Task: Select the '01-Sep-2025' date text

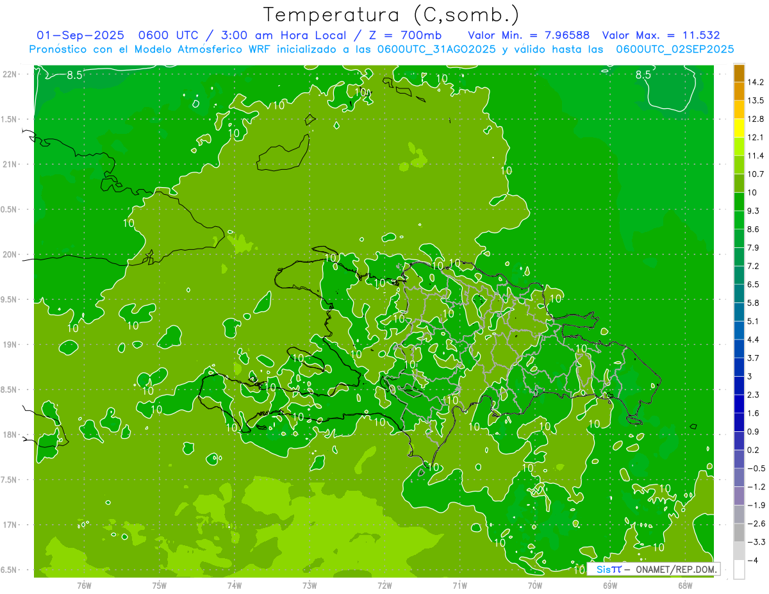Action: (80, 35)
